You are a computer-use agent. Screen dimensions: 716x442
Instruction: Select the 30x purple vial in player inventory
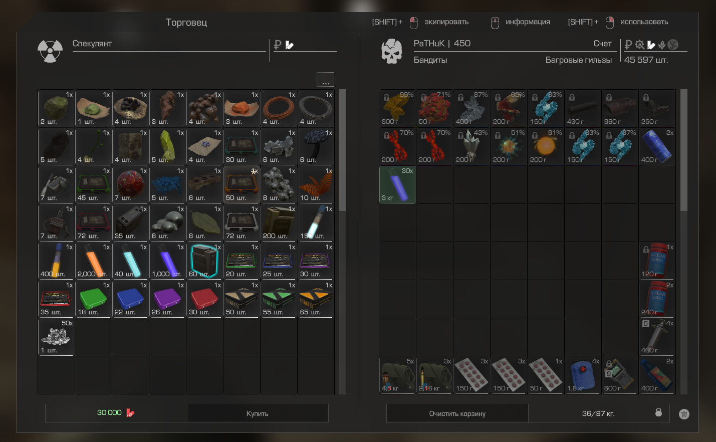click(x=397, y=184)
